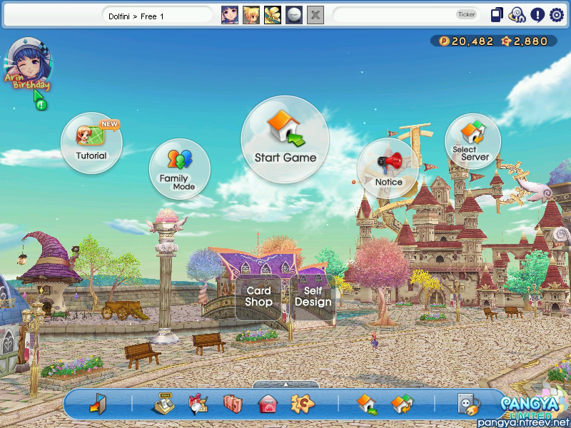Open the red mailbox house icon

(x=268, y=404)
